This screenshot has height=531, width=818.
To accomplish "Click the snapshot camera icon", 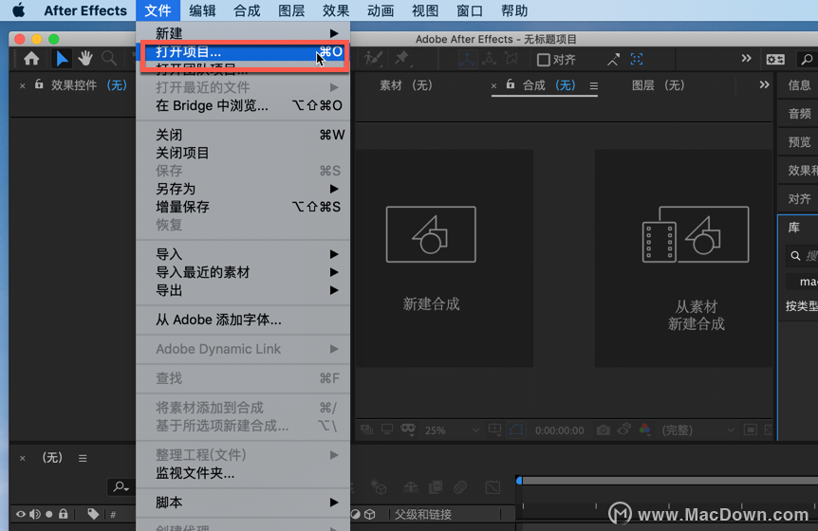I will click(x=604, y=430).
